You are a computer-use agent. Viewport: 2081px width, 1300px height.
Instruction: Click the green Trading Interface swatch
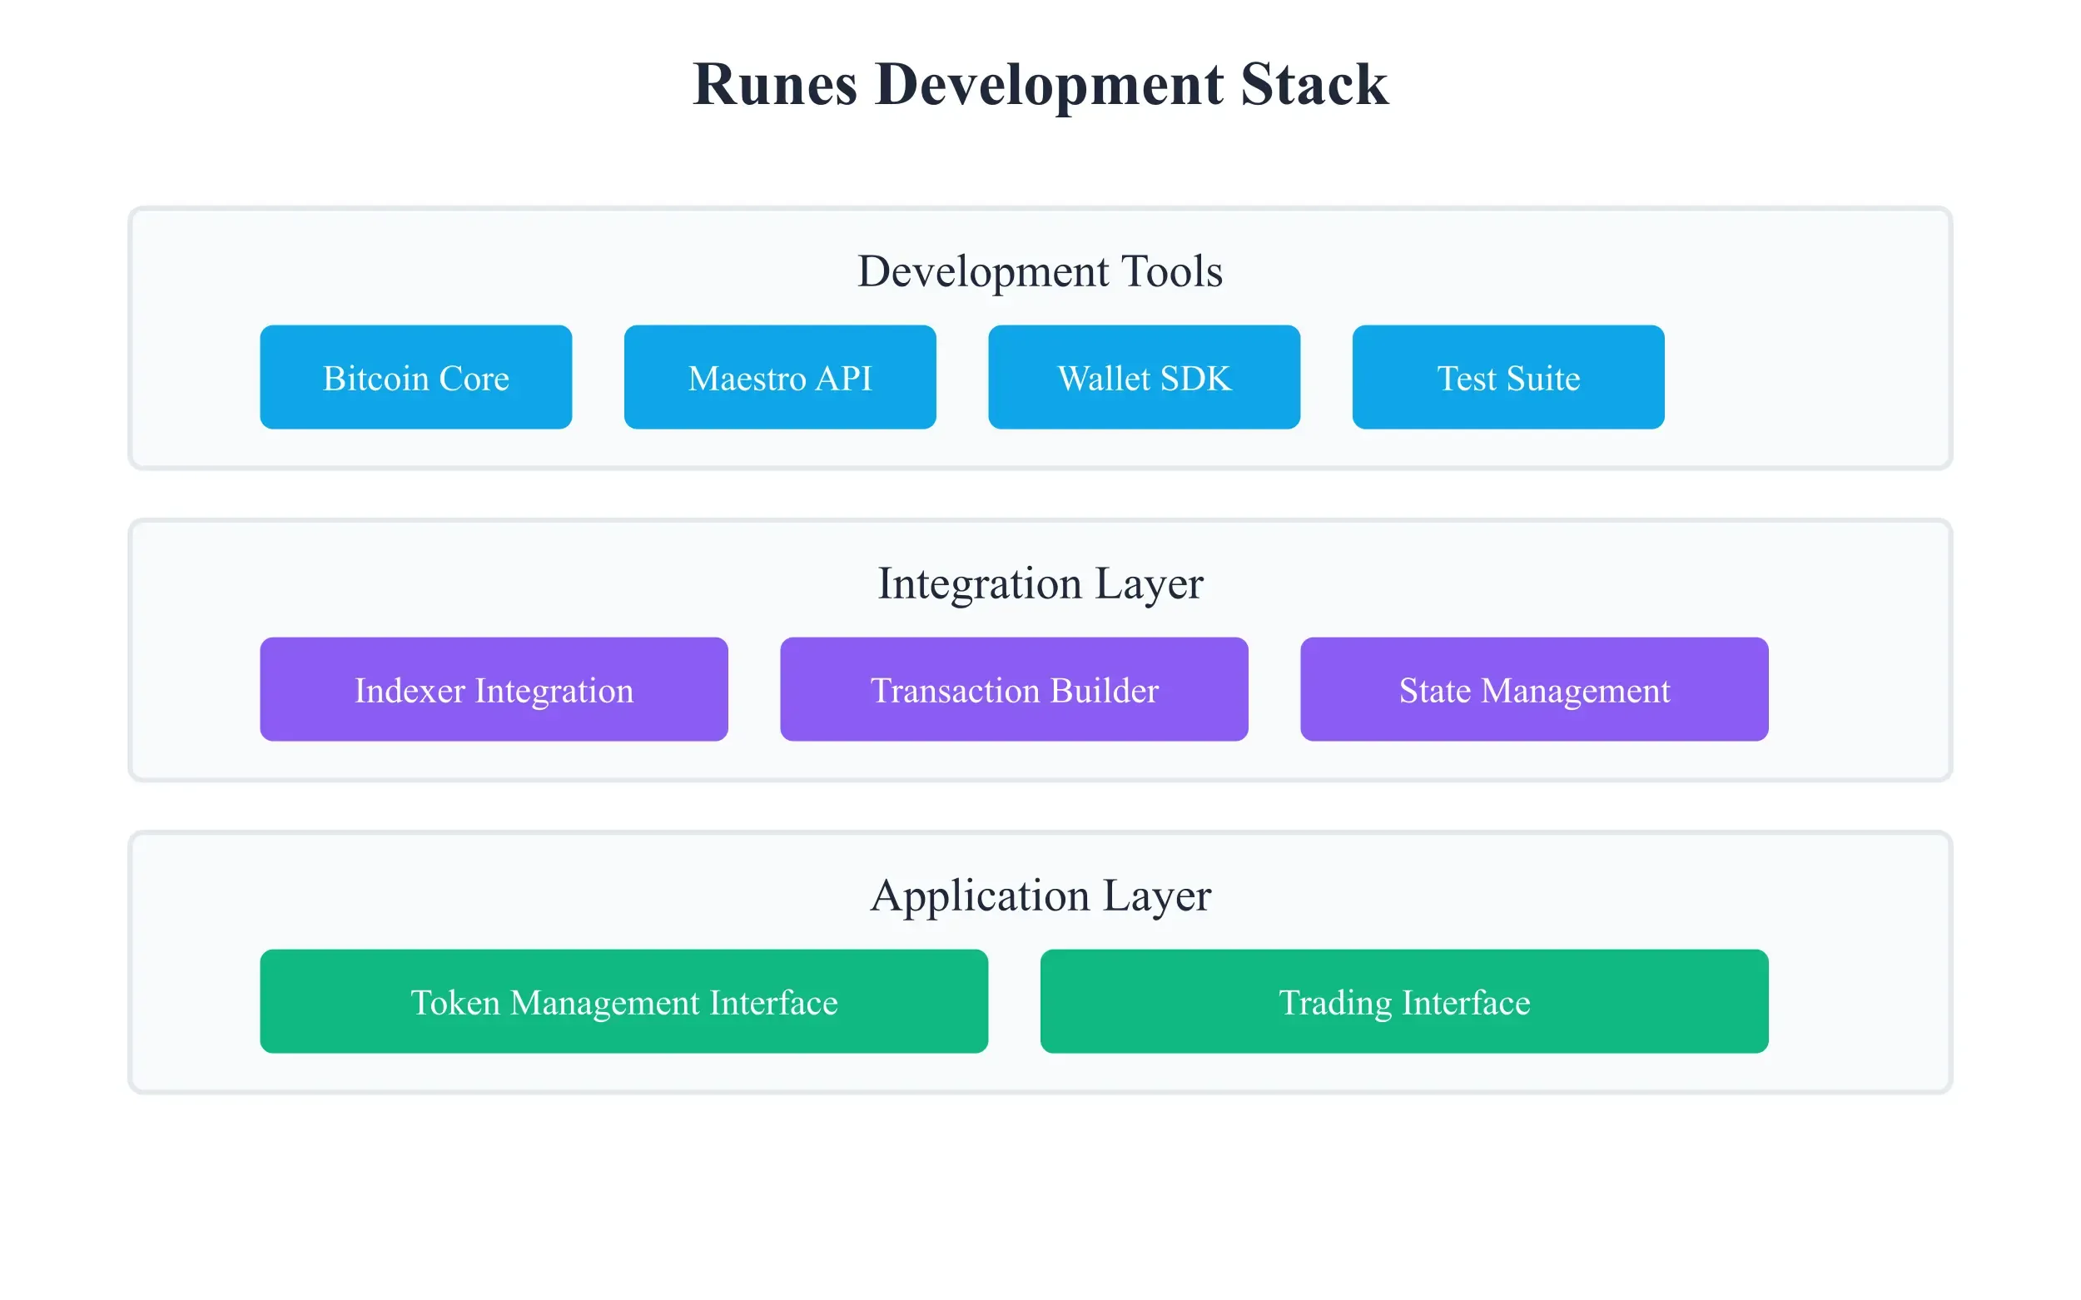point(1404,1000)
